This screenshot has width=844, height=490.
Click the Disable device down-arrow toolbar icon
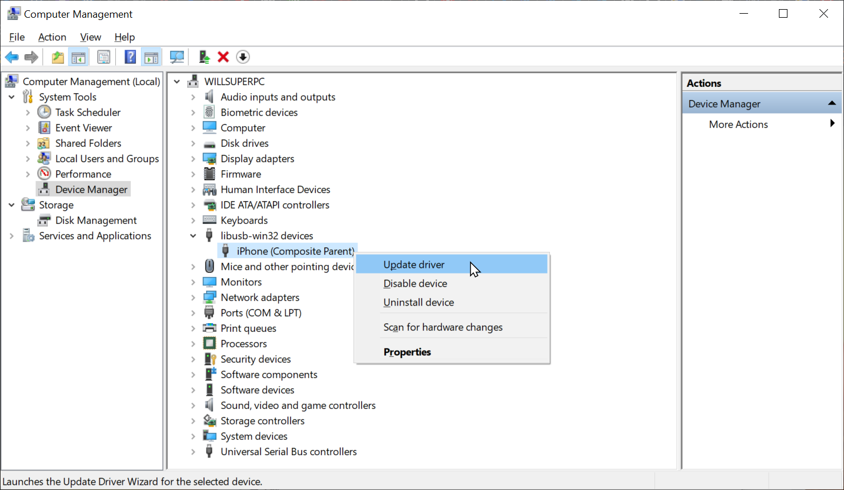[x=243, y=57]
